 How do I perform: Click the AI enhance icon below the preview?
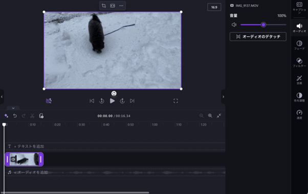(49, 101)
